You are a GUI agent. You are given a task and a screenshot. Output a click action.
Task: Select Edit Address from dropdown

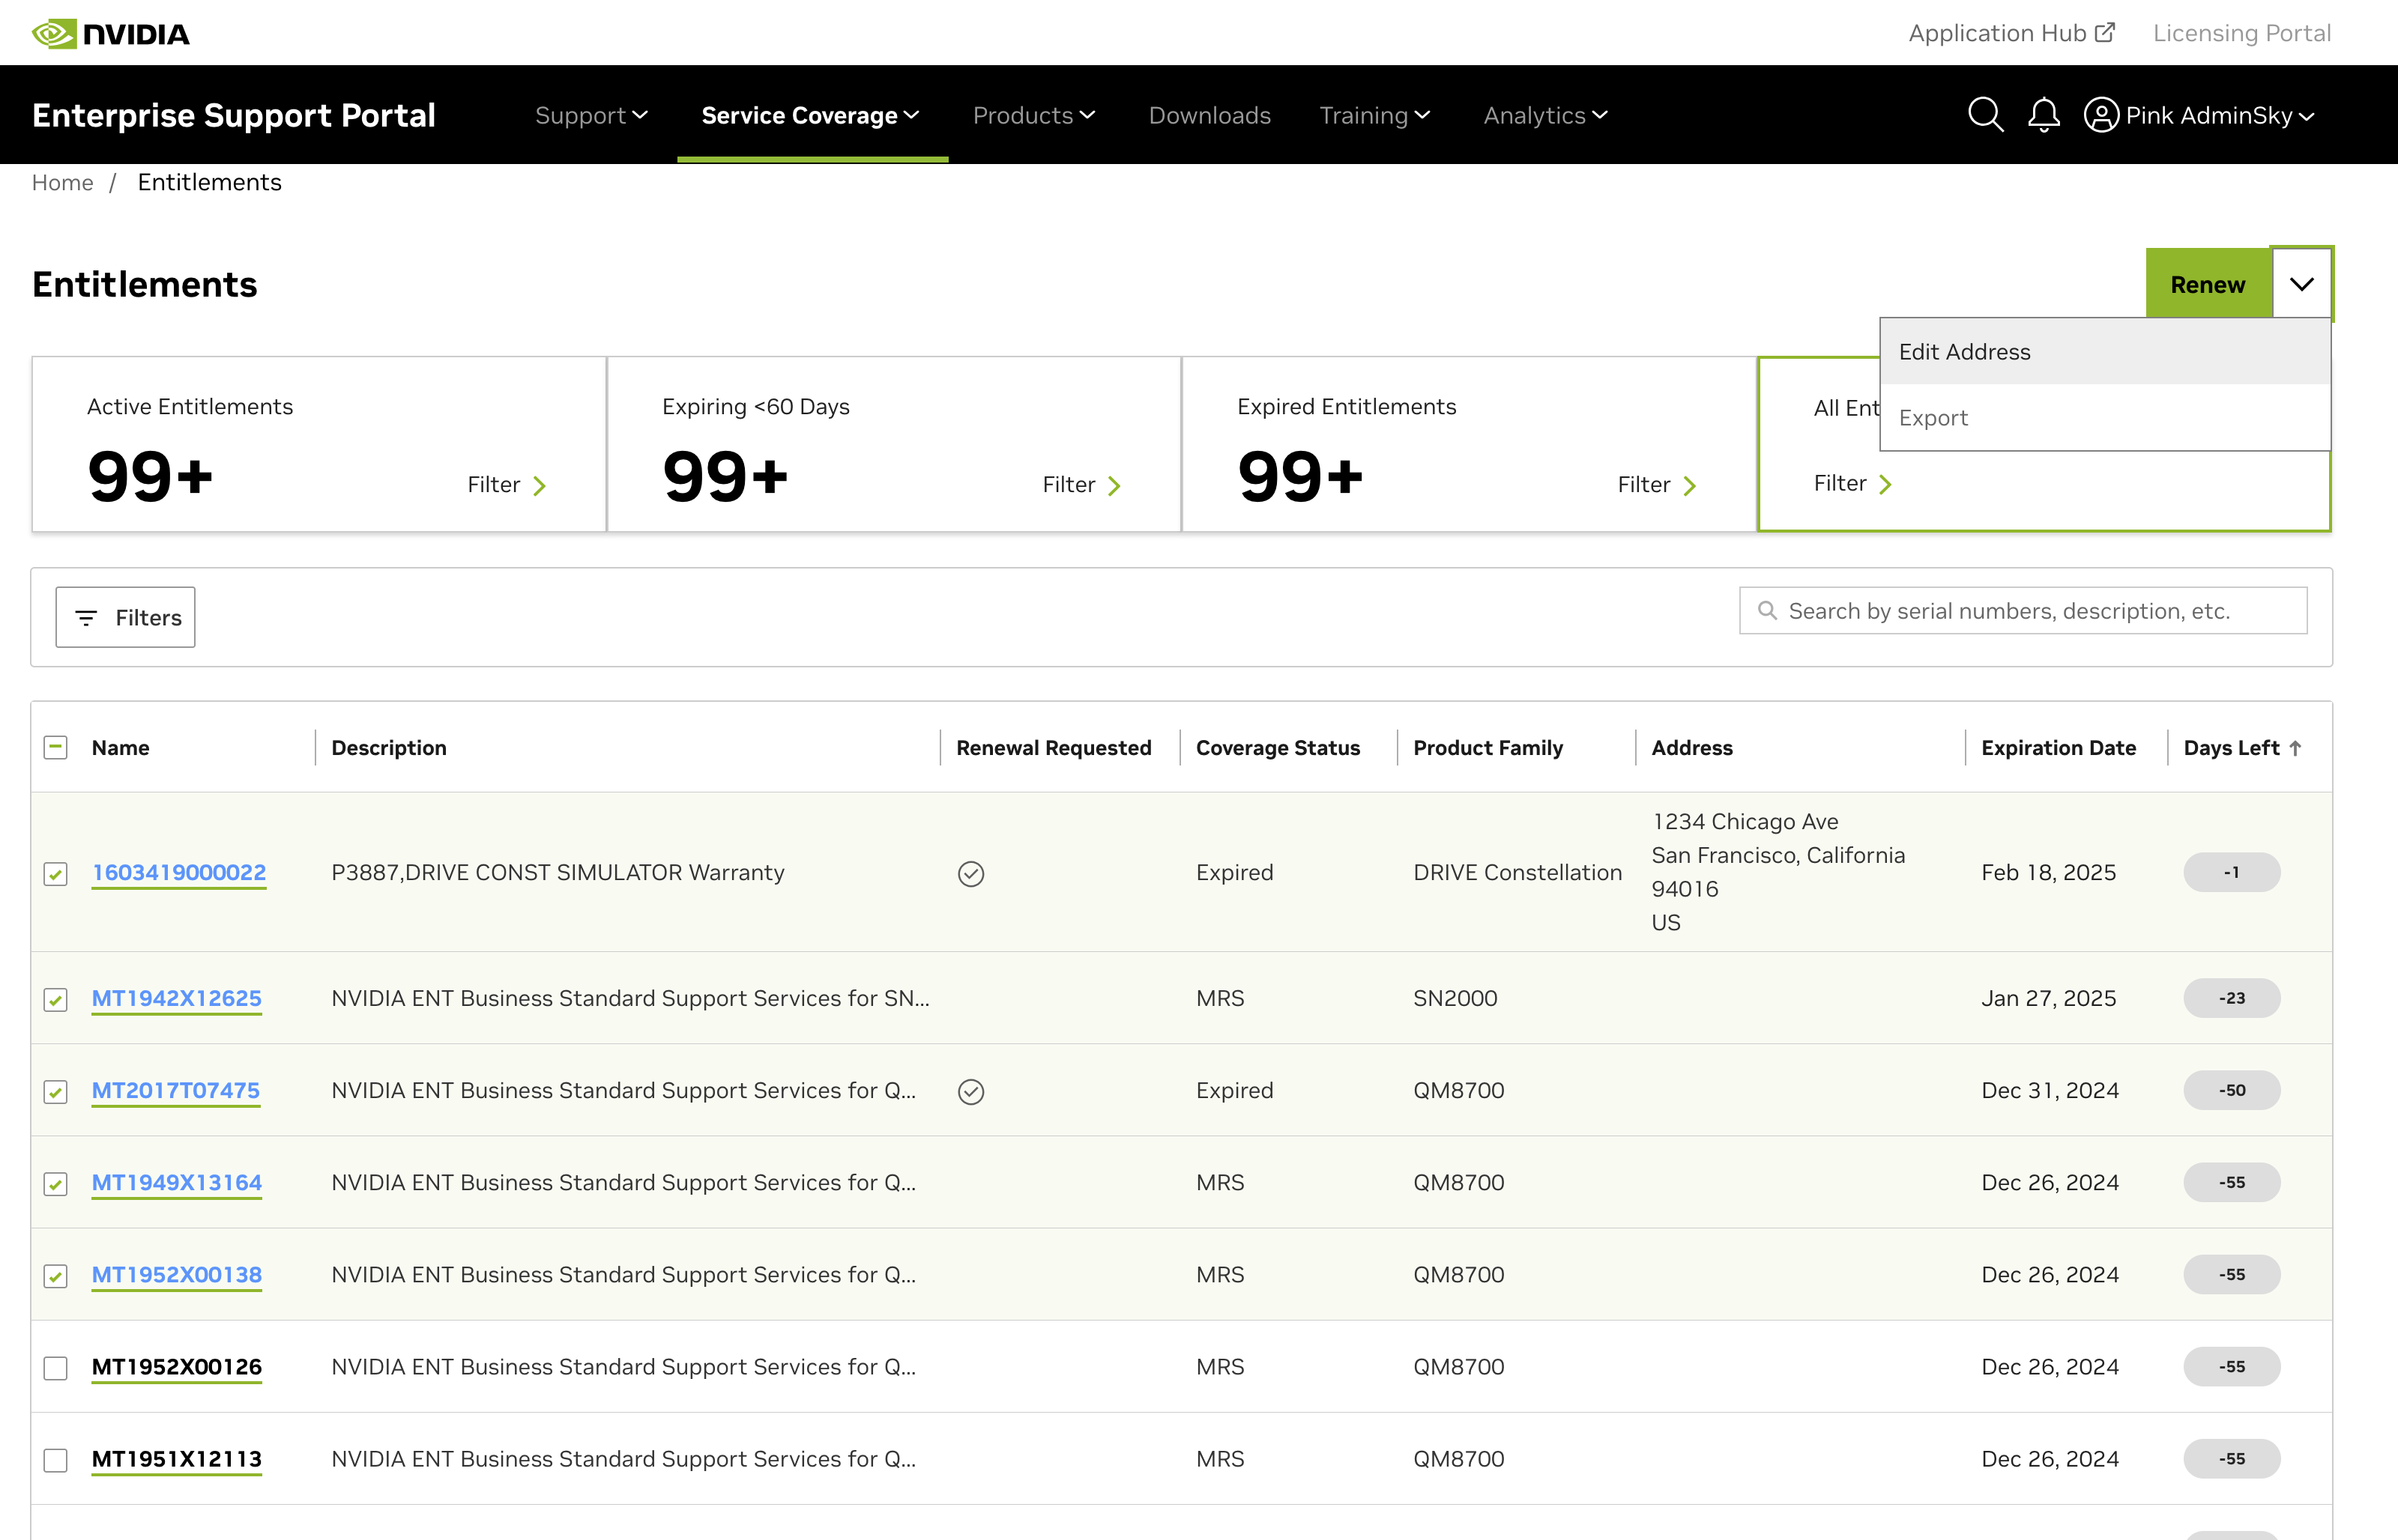pos(2105,352)
